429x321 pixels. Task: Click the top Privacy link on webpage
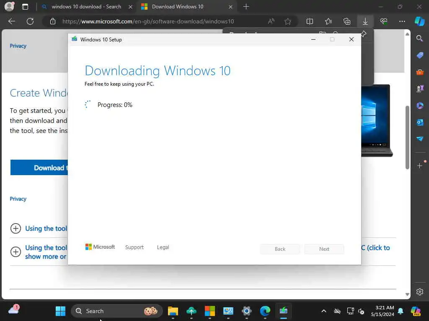(18, 46)
